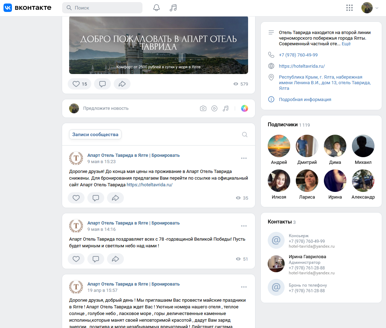Open your profile avatar in the header

(x=367, y=8)
